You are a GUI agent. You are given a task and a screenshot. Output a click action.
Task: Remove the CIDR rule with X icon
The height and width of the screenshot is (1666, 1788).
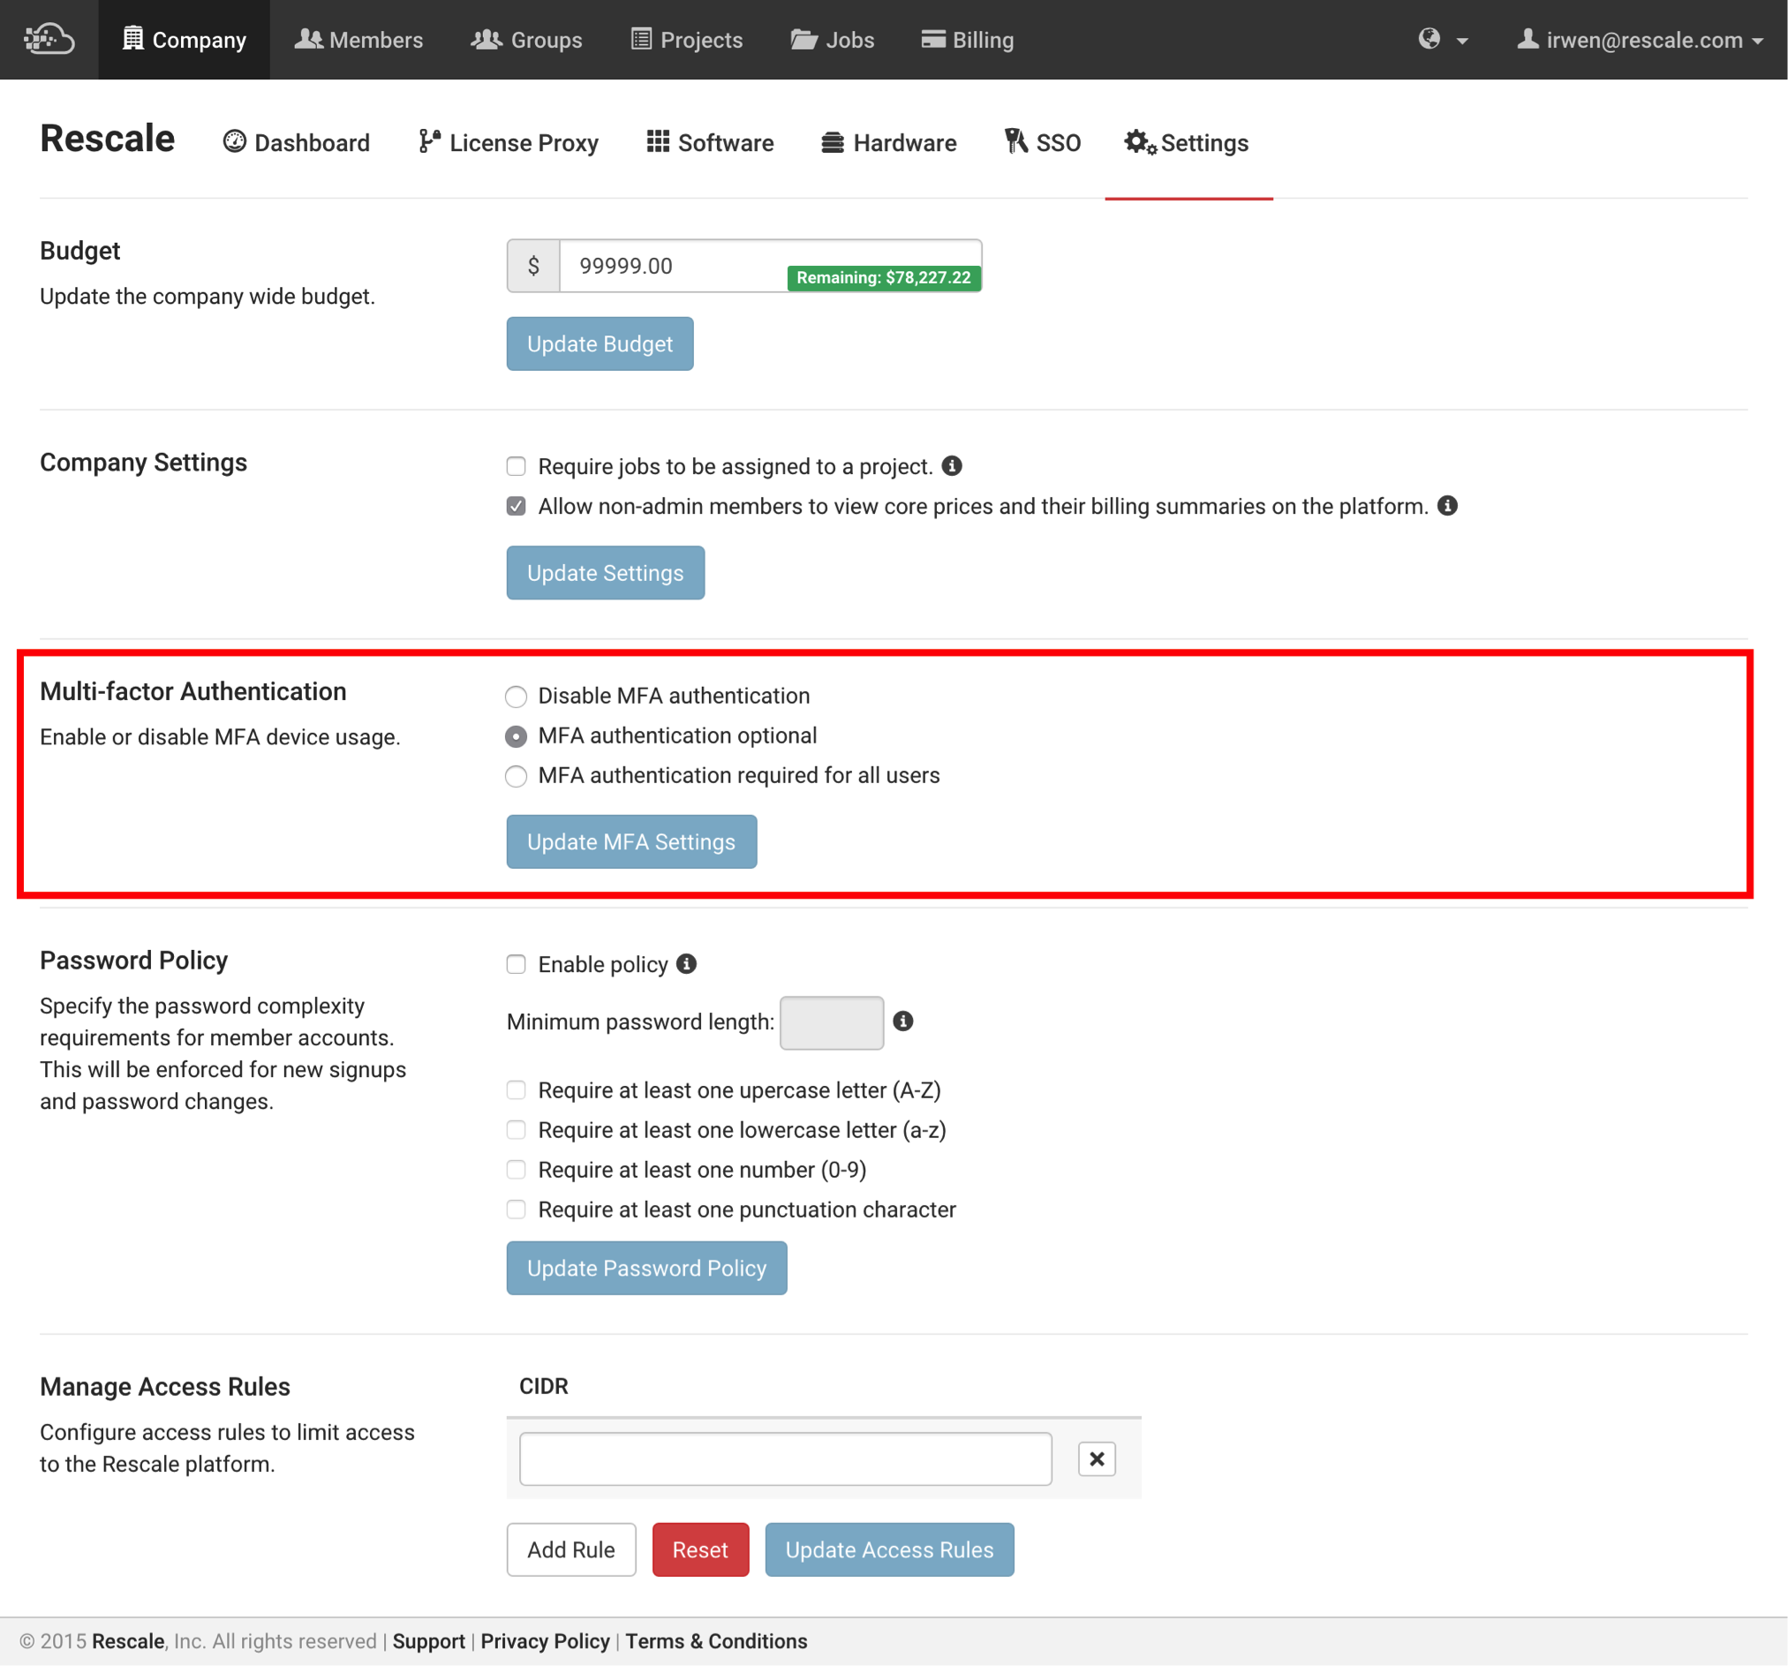[x=1097, y=1459]
